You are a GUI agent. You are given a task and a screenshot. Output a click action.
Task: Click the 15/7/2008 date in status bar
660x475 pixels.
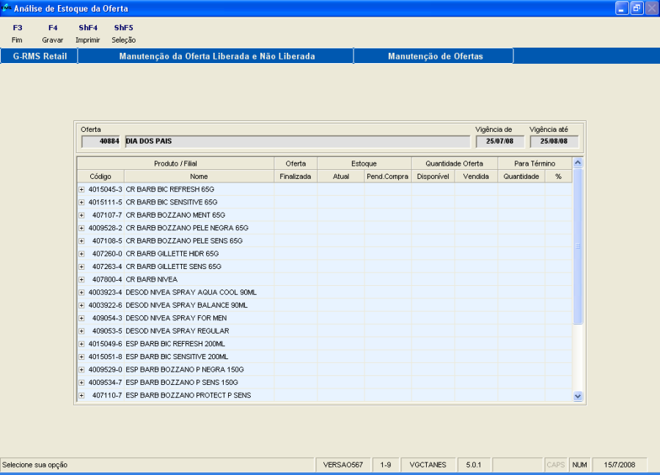click(620, 465)
